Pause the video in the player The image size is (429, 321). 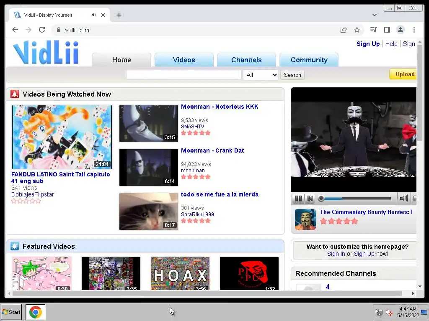[x=298, y=199]
